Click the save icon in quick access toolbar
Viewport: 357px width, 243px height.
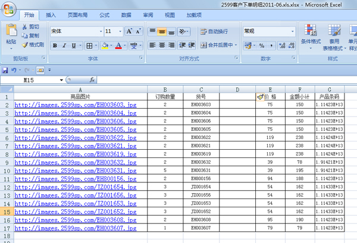[5, 70]
